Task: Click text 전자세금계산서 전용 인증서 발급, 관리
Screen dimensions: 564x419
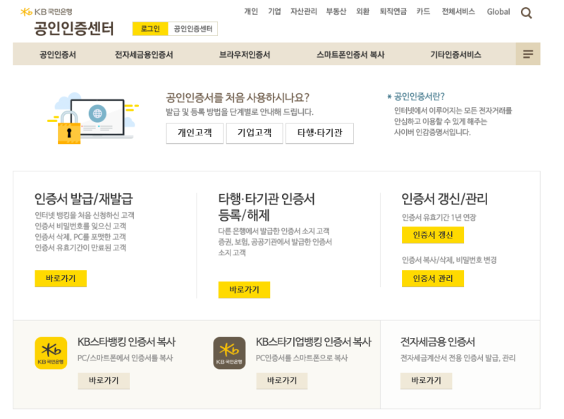Action: coord(458,358)
